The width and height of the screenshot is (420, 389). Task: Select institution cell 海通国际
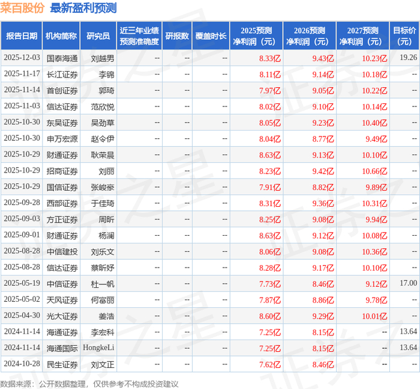pyautogui.click(x=62, y=349)
